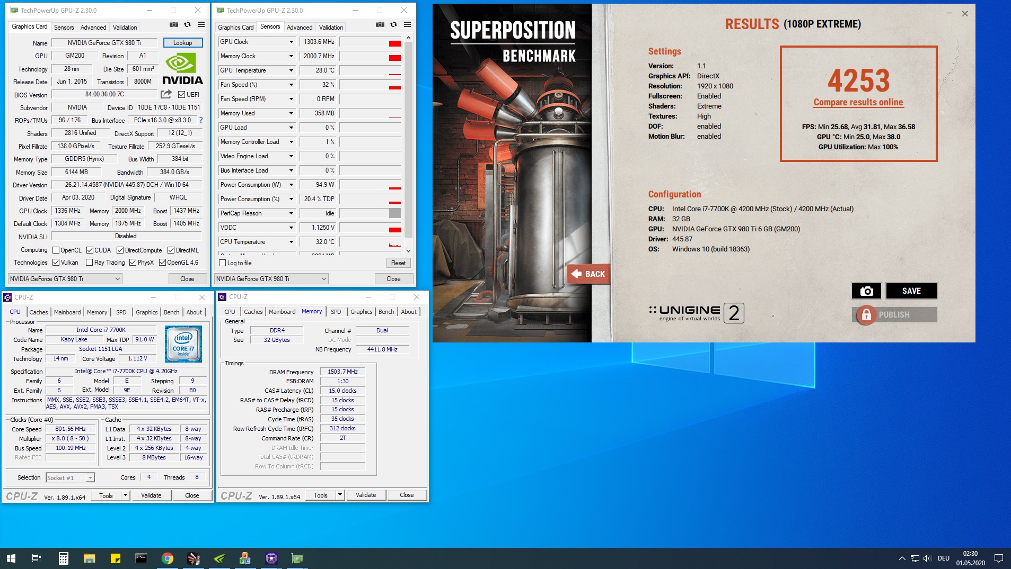Switch to the GPU-Z taskbar icon
The height and width of the screenshot is (569, 1011).
pos(297,558)
